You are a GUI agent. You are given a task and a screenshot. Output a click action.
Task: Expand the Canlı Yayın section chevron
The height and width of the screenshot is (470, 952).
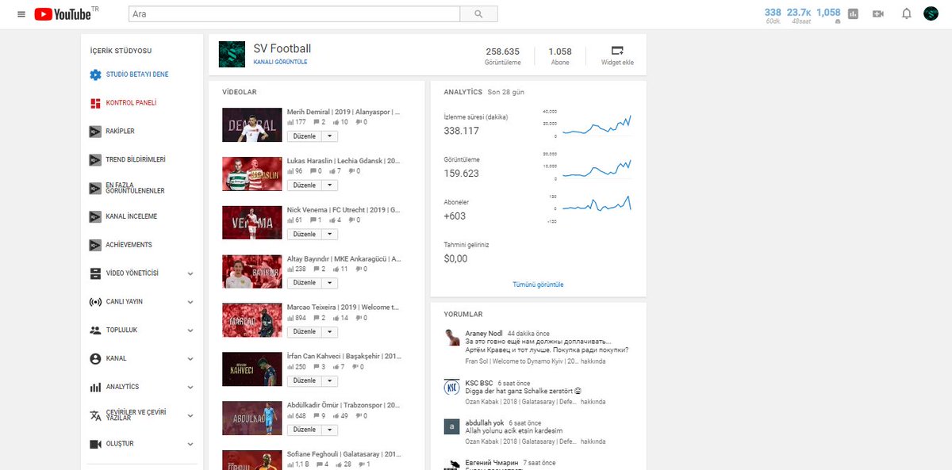tap(190, 302)
